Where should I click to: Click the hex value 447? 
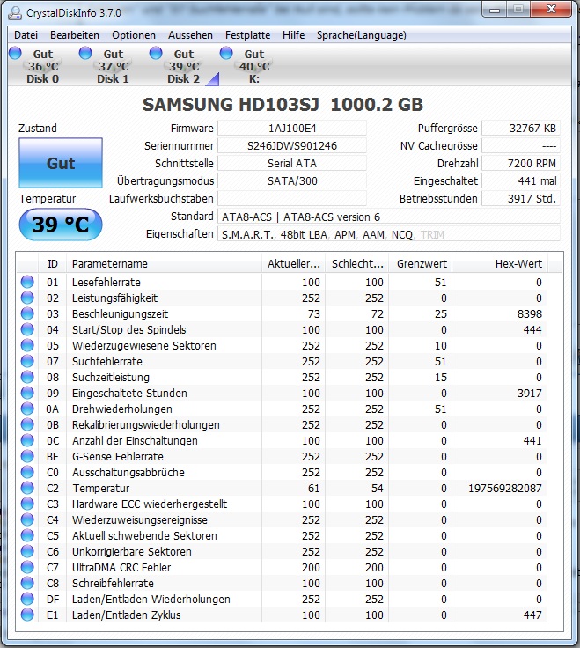[532, 615]
